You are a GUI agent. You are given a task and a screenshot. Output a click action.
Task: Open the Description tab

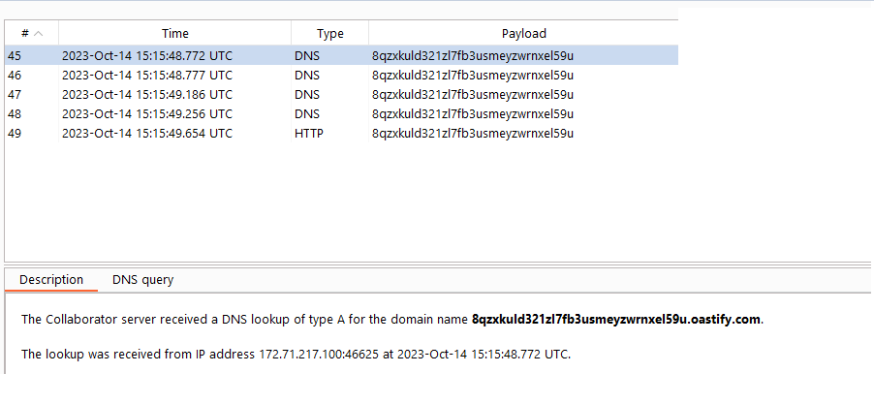tap(51, 280)
